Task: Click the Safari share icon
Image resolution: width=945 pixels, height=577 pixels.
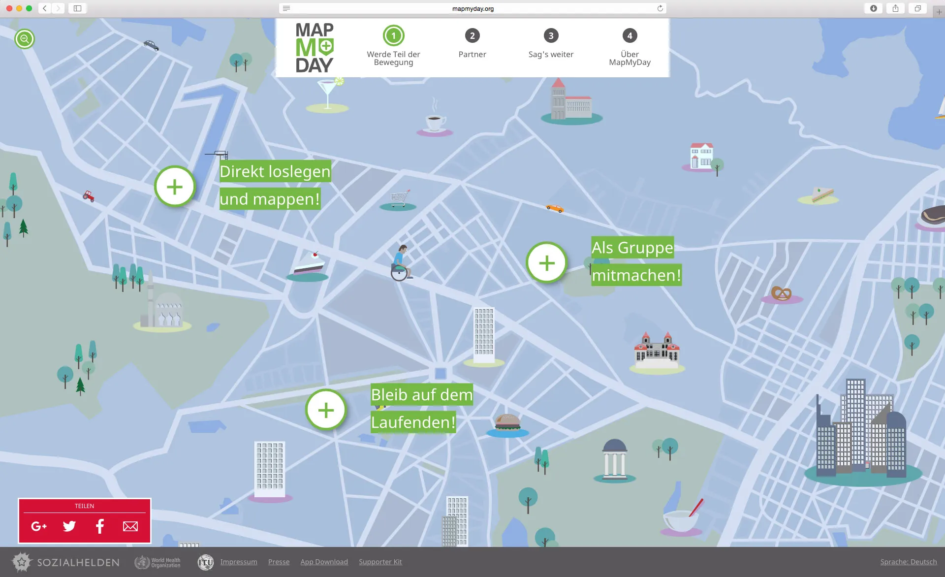Action: 896,8
